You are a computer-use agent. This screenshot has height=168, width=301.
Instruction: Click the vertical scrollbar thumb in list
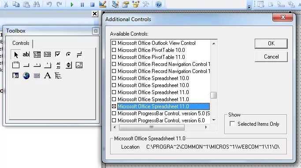click(213, 95)
